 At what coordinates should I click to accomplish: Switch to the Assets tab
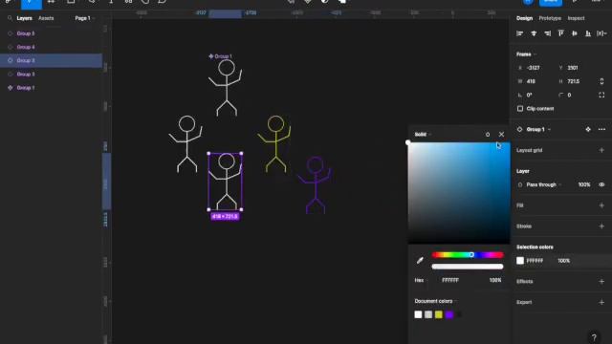coord(46,18)
